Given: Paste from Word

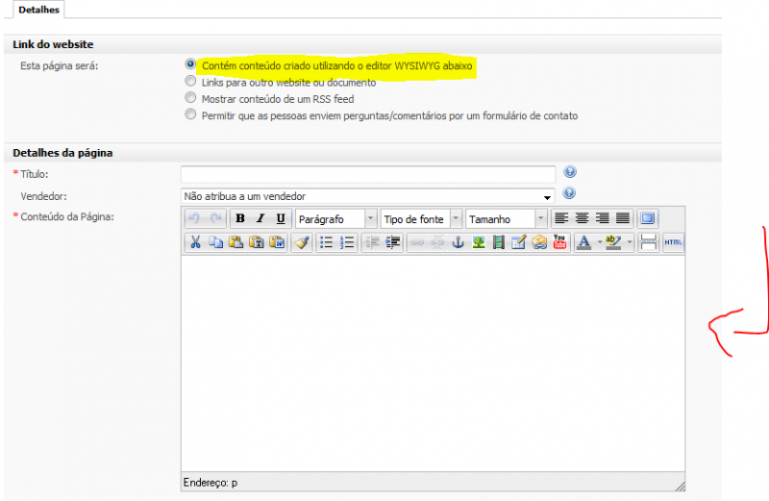Looking at the screenshot, I should click(x=277, y=242).
